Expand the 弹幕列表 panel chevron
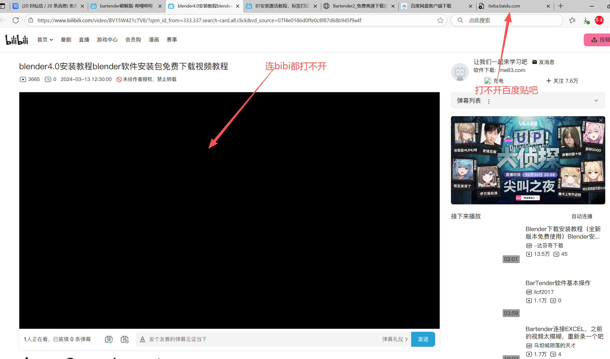The width and height of the screenshot is (610, 359). coord(596,101)
